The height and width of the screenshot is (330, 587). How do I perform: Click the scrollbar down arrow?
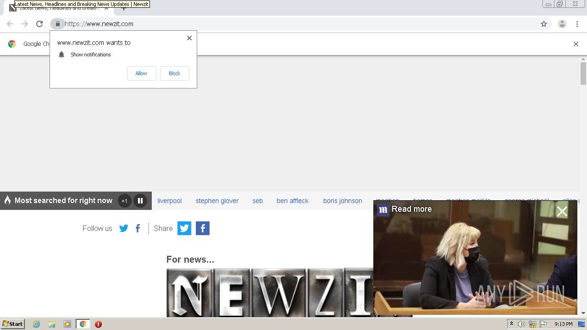point(583,313)
